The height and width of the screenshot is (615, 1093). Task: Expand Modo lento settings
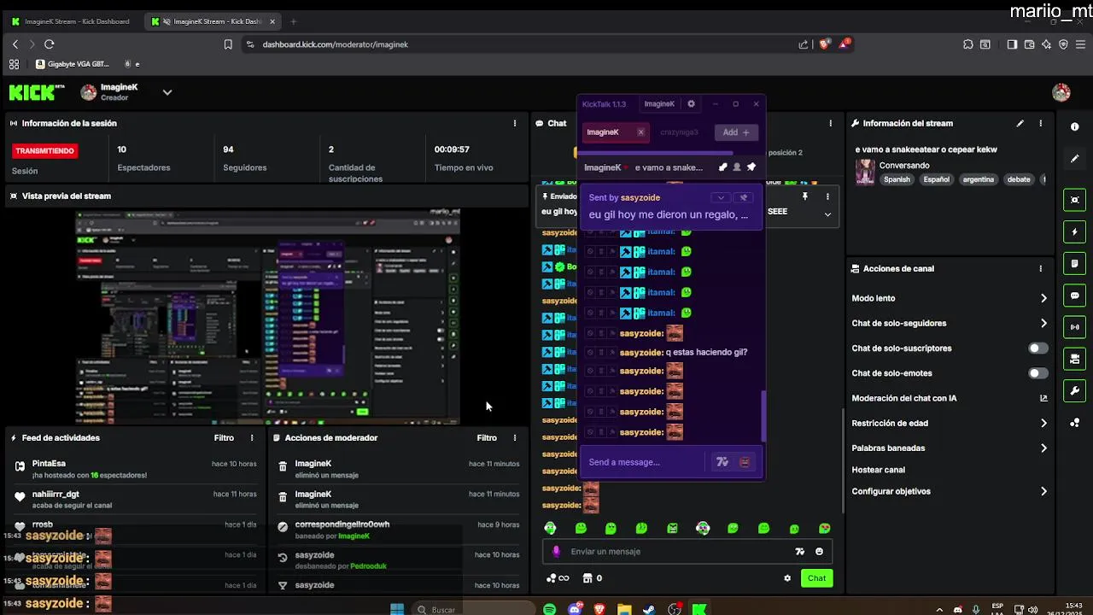click(x=1043, y=298)
